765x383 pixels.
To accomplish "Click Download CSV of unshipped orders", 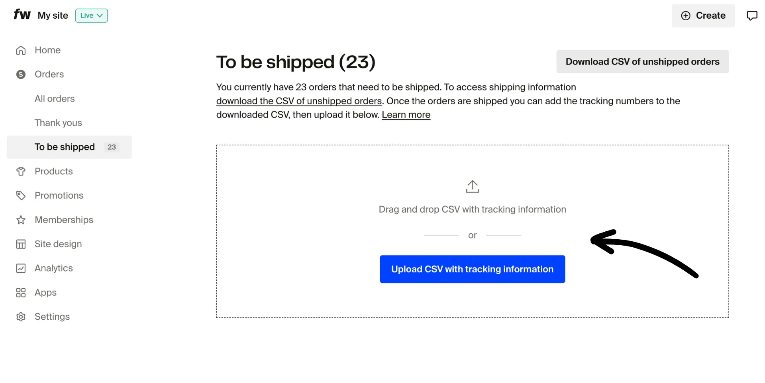I will coord(642,62).
